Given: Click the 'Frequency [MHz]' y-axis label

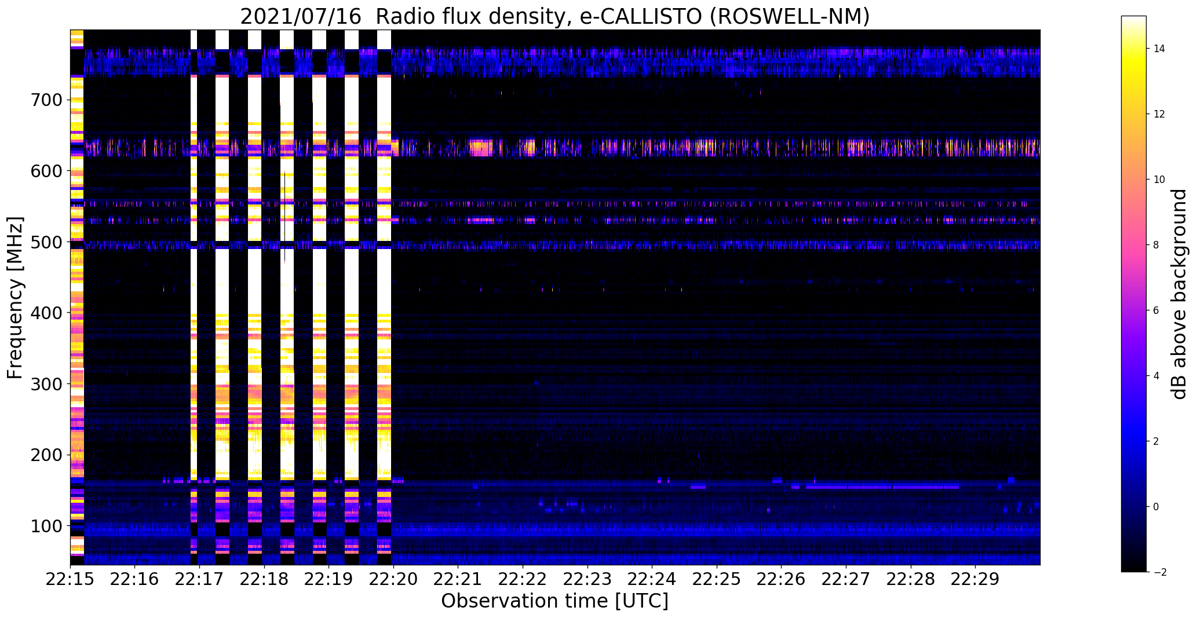Looking at the screenshot, I should tap(16, 298).
